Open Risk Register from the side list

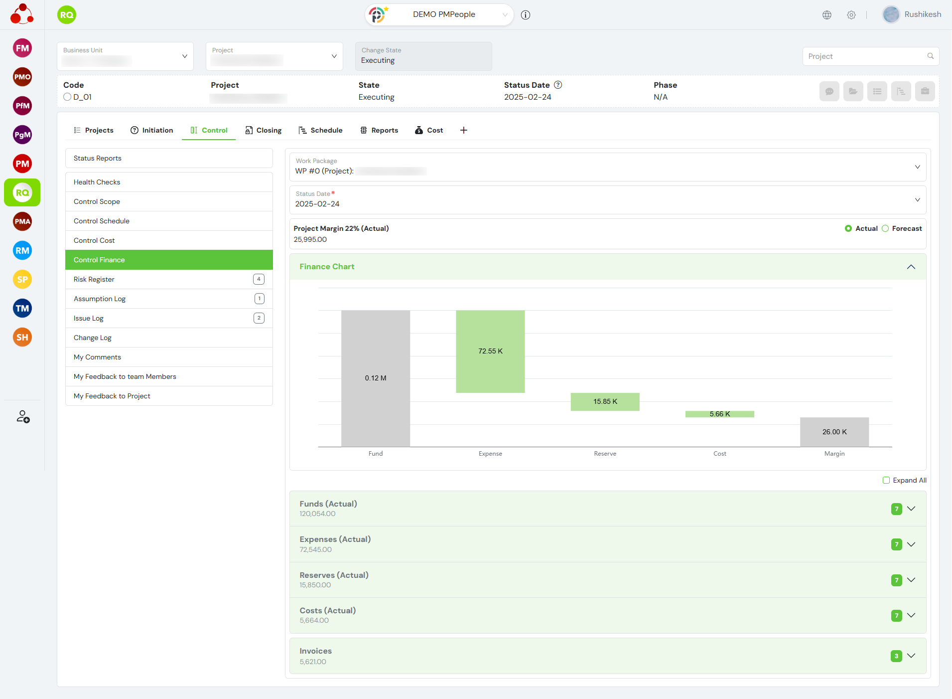point(94,280)
